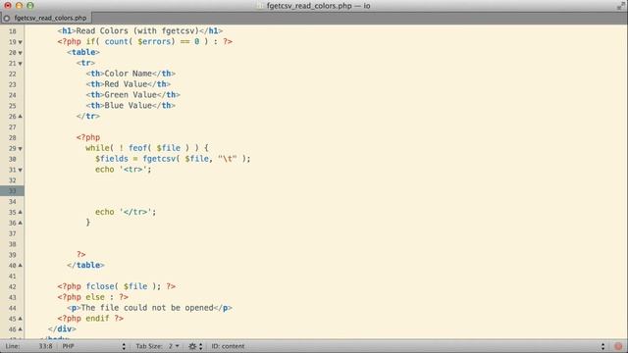Open the Tab Size dropdown
The image size is (628, 353).
point(157,346)
